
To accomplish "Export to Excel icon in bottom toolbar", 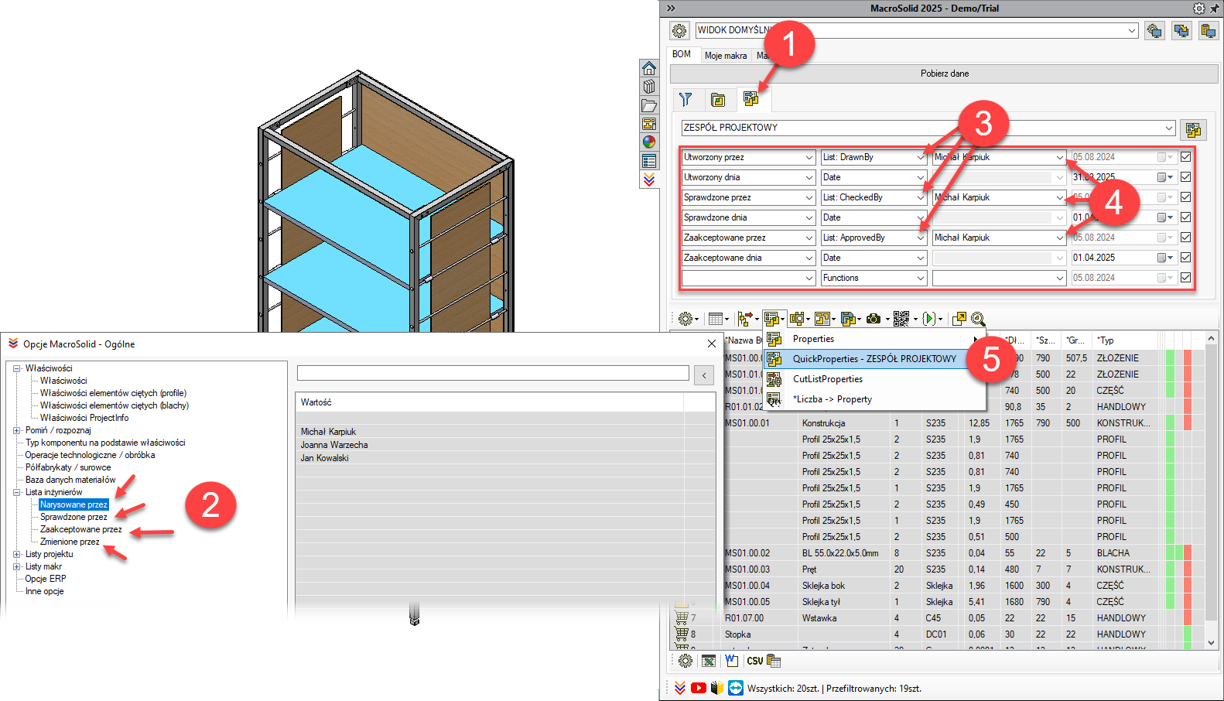I will pyautogui.click(x=709, y=661).
